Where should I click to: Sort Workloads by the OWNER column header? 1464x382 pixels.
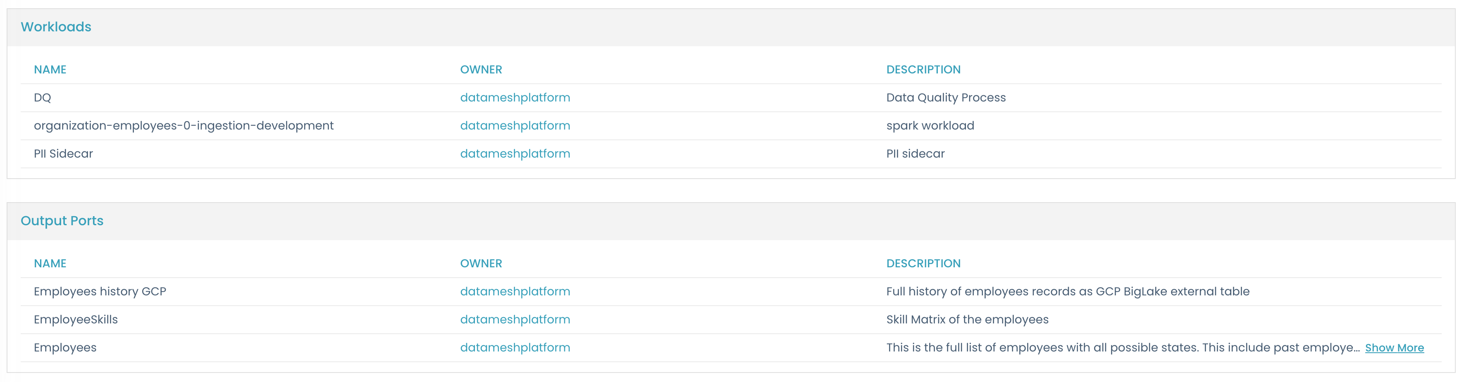click(481, 69)
